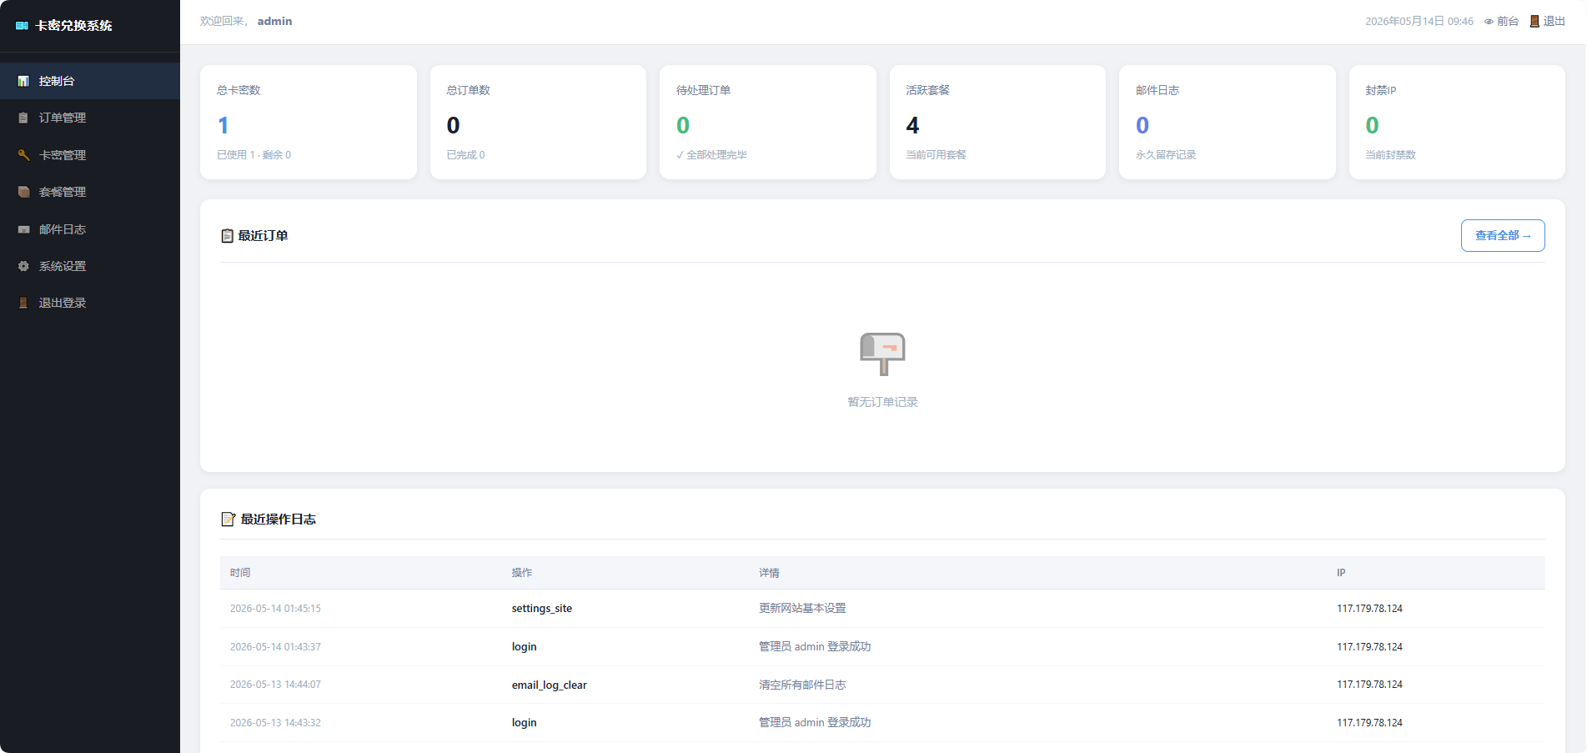This screenshot has width=1587, height=753.
Task: Select the 活跃套餐 stat card
Action: coord(997,122)
